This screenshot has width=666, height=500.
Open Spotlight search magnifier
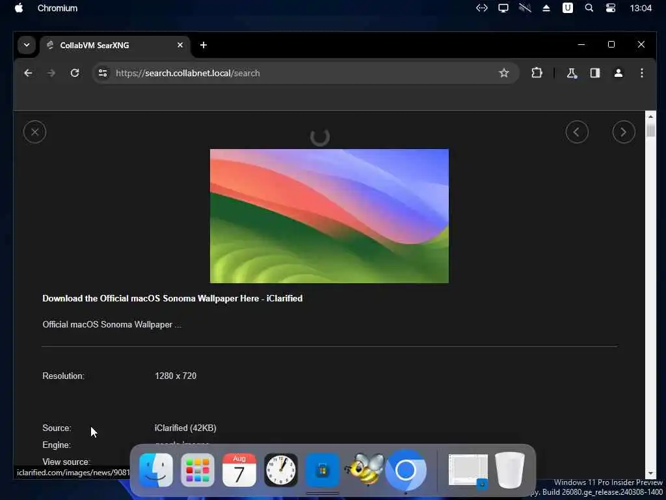click(589, 8)
